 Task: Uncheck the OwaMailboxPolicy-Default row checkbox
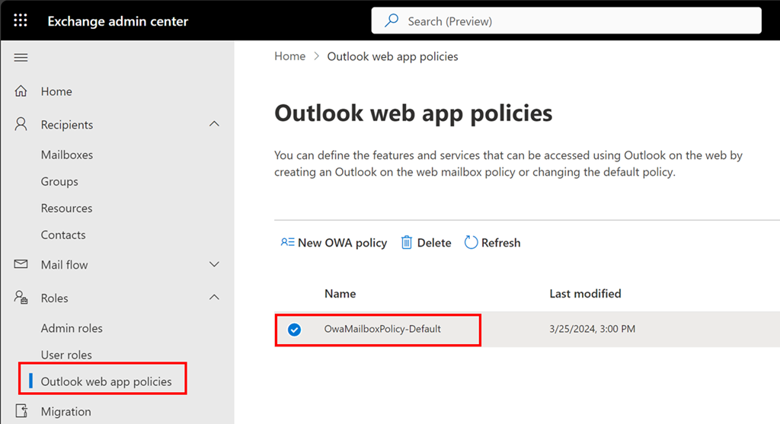click(294, 330)
